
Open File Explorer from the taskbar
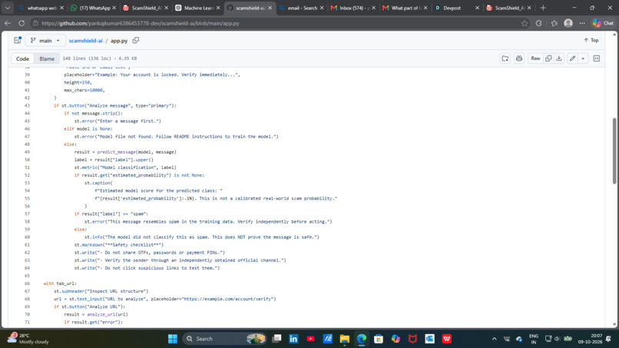click(x=345, y=339)
